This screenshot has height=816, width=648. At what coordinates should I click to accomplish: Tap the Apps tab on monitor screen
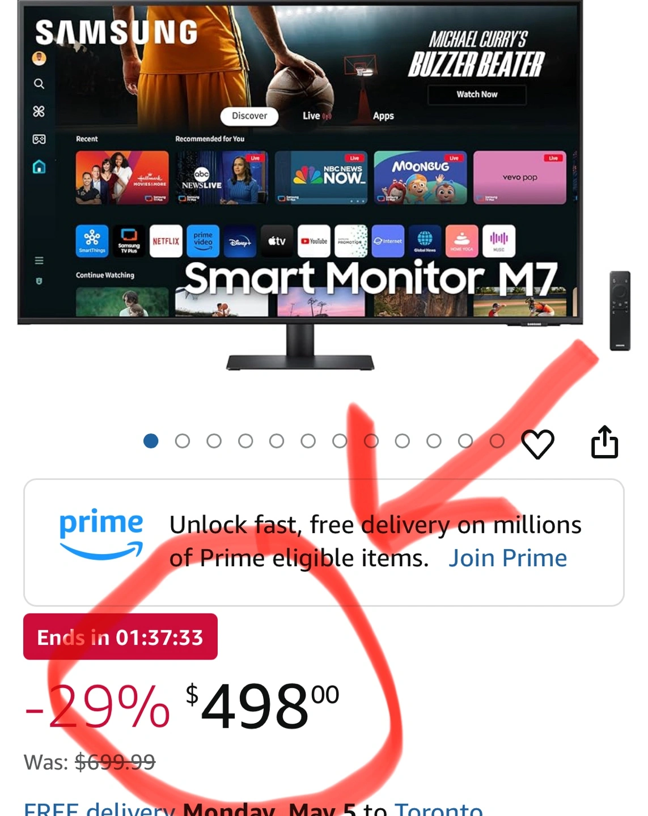coord(383,116)
